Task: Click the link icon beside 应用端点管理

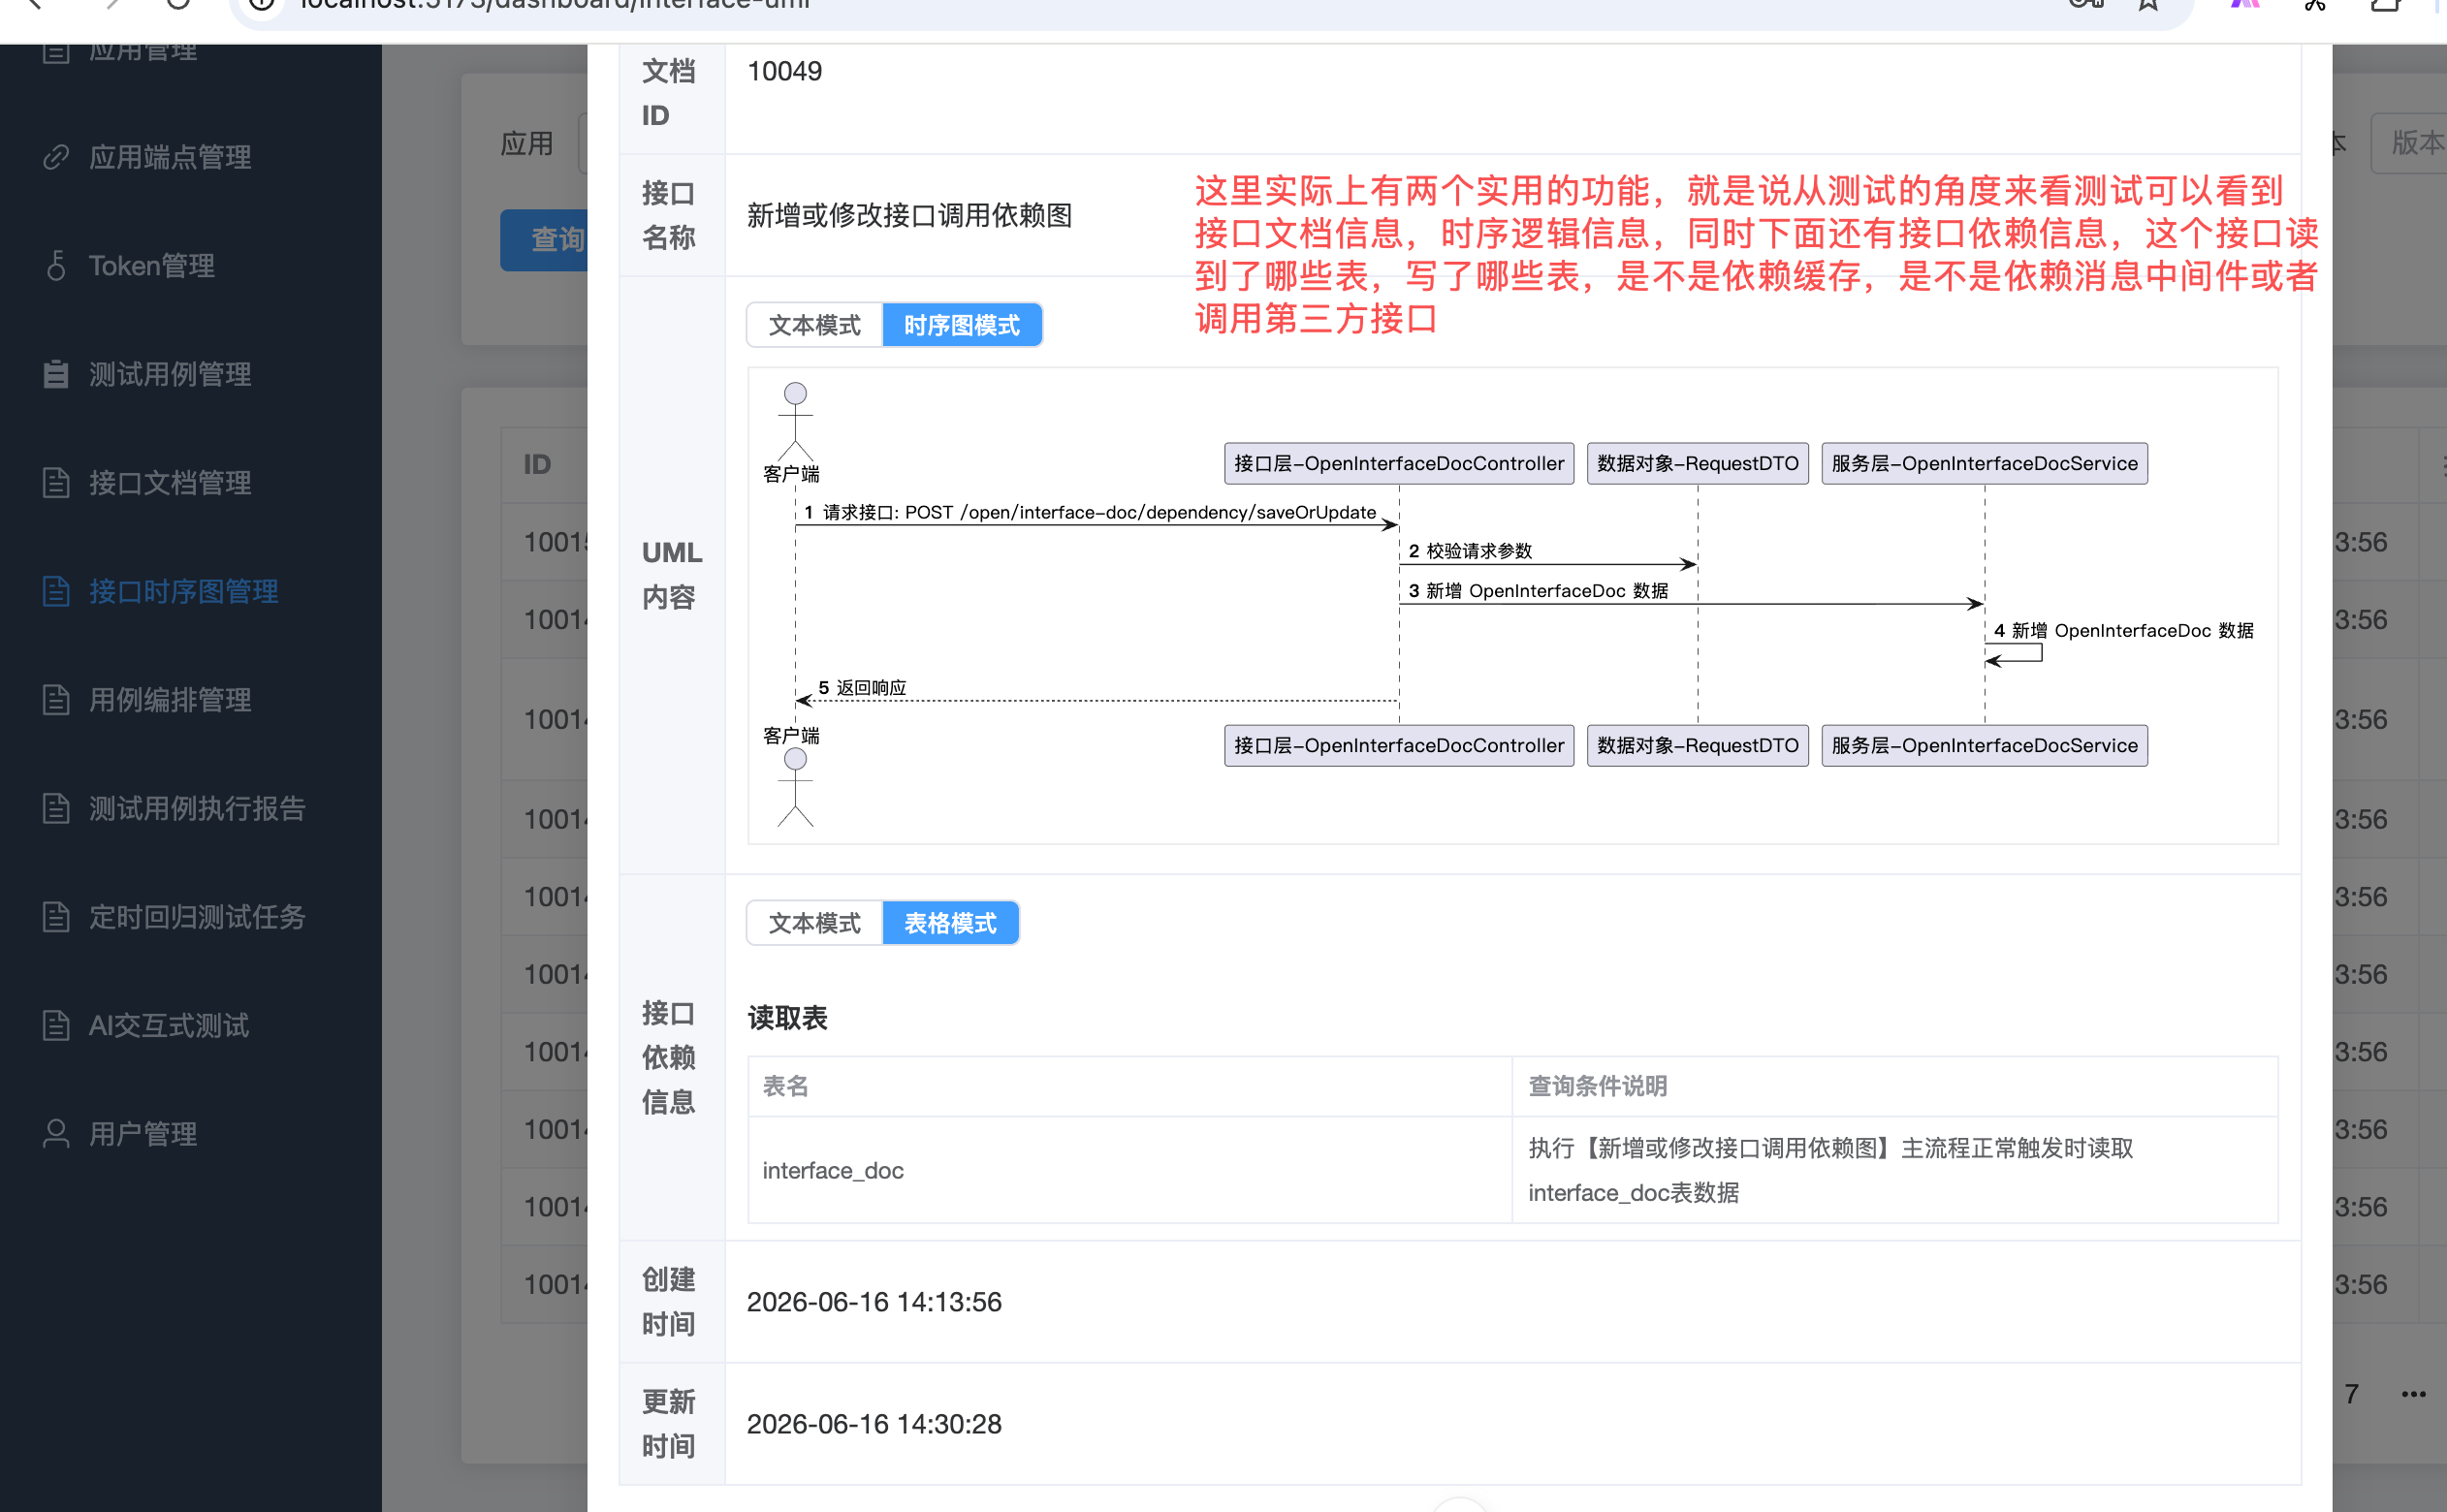Action: (56, 157)
